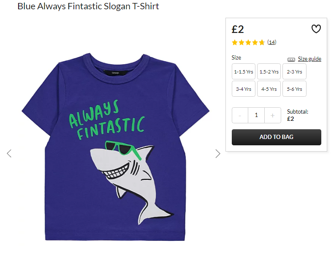Screen dimensions: 331x253
Task: Click the £2 price at the top
Action: 238,29
